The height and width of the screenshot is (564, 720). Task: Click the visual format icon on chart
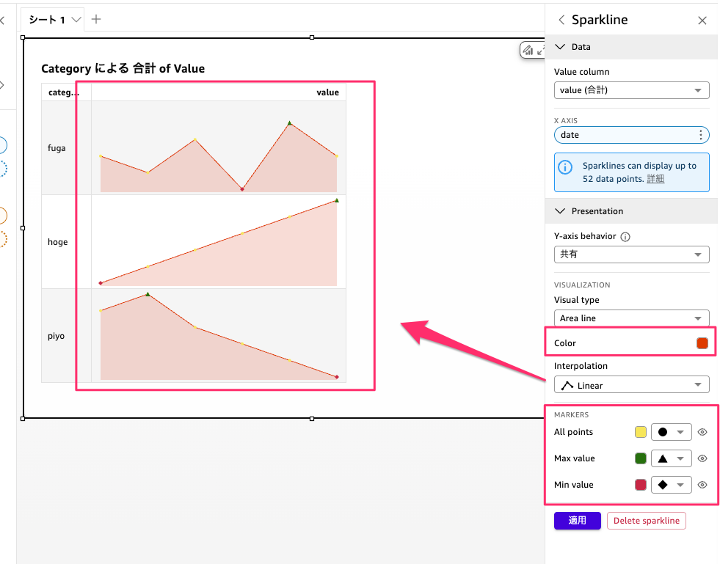coord(528,50)
